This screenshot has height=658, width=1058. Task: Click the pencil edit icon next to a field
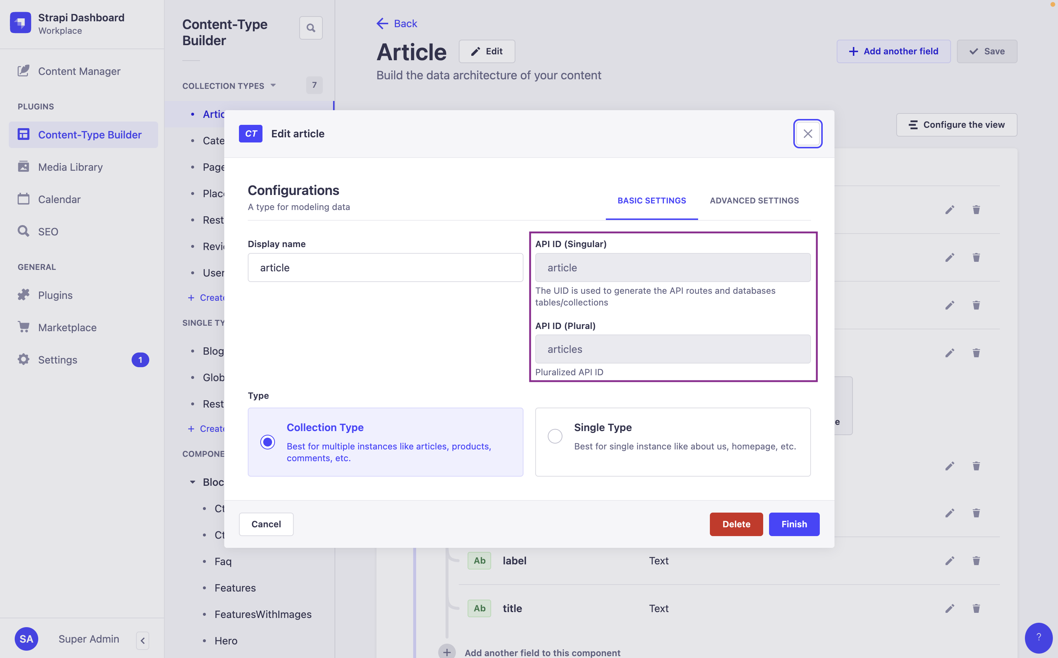(950, 561)
